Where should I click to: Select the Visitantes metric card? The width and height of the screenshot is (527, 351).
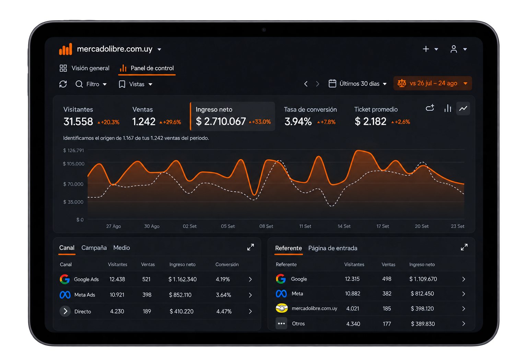point(91,116)
